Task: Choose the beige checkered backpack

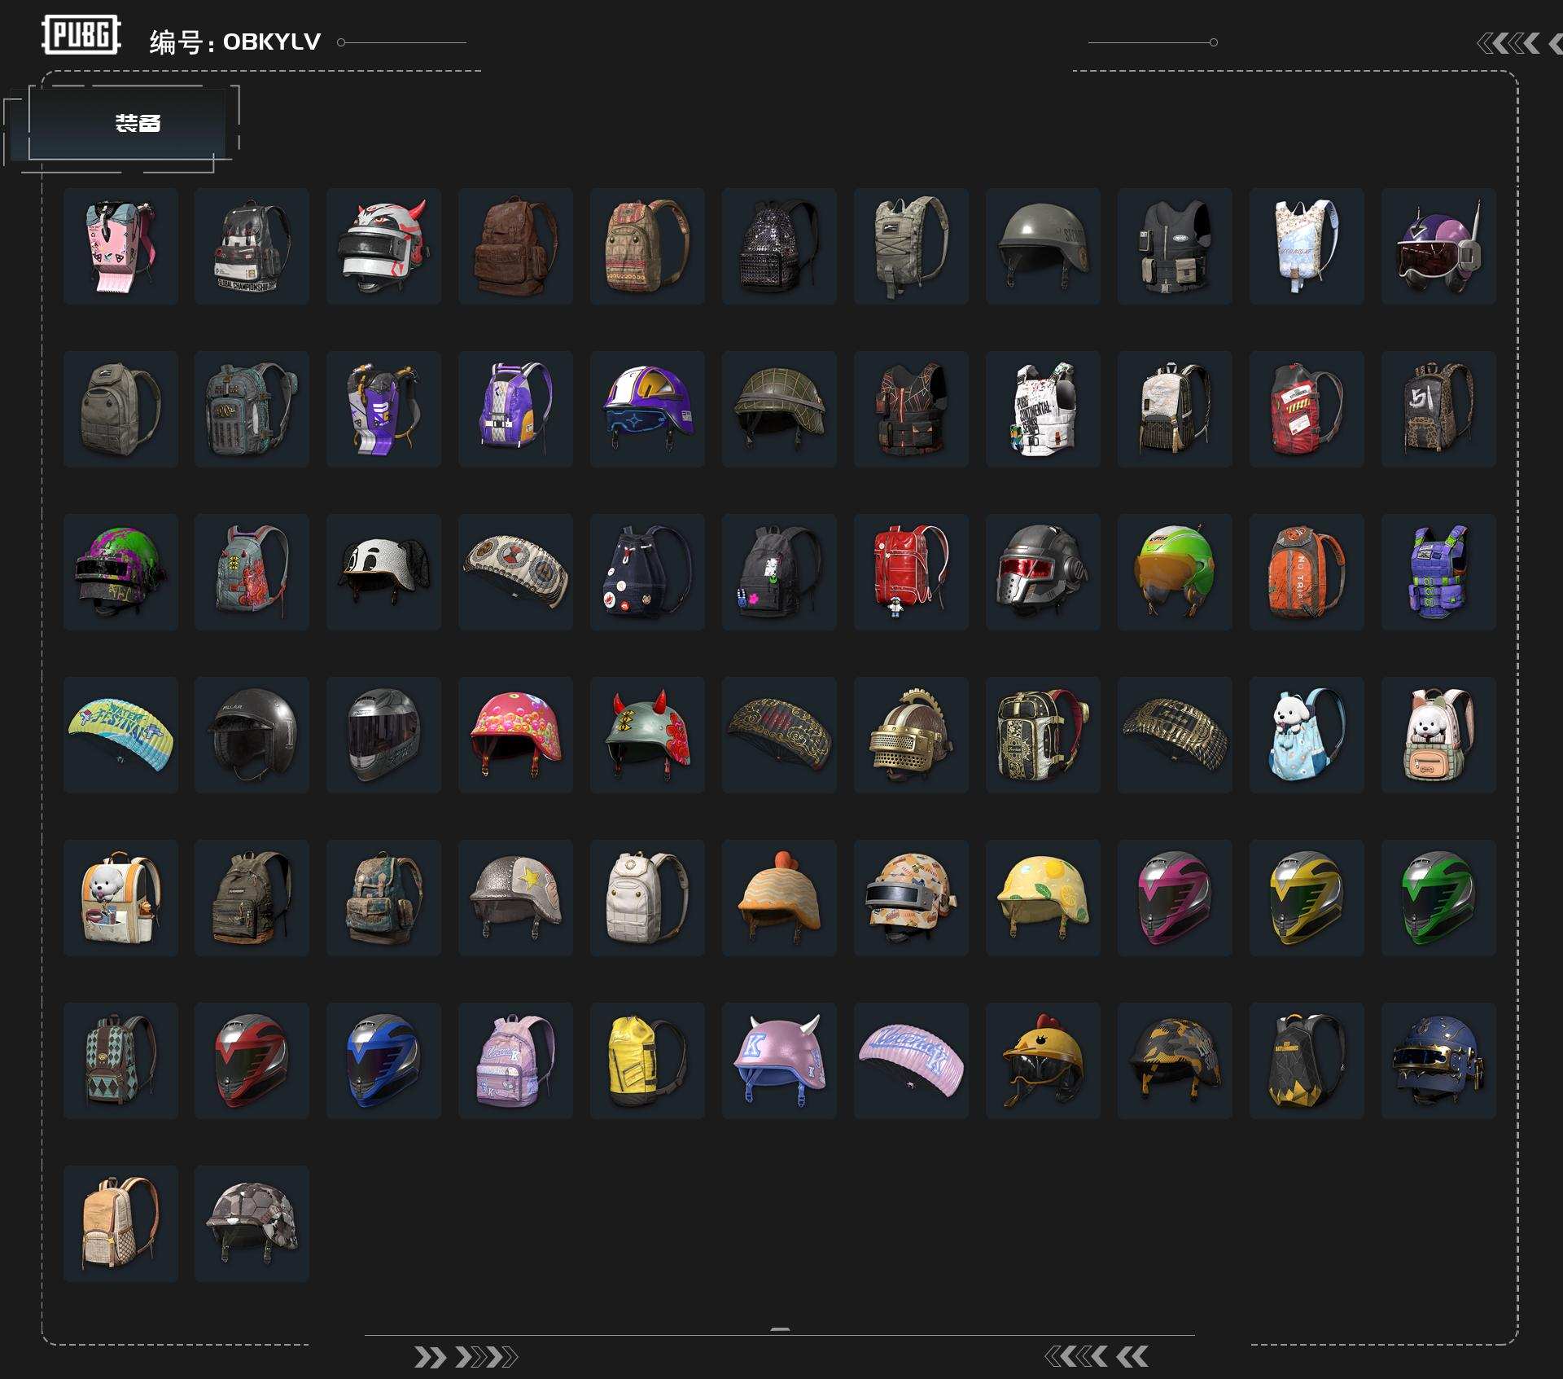Action: click(x=120, y=1223)
